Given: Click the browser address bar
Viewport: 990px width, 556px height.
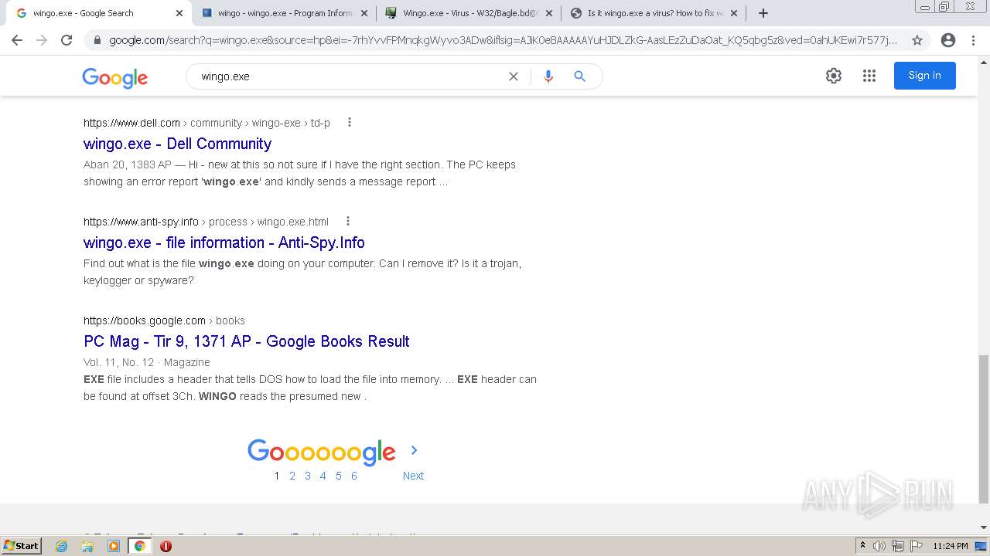Looking at the screenshot, I should [503, 40].
